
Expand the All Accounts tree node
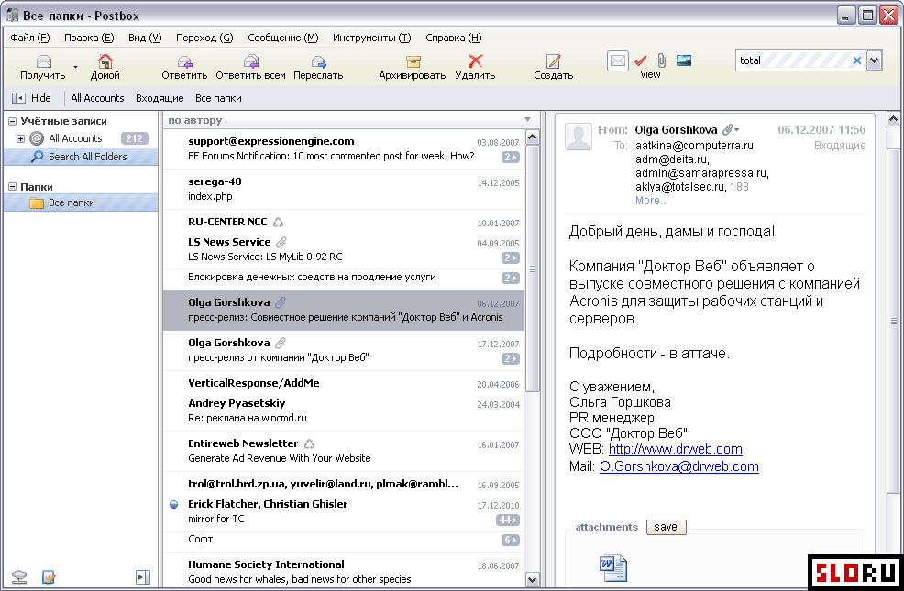click(20, 138)
